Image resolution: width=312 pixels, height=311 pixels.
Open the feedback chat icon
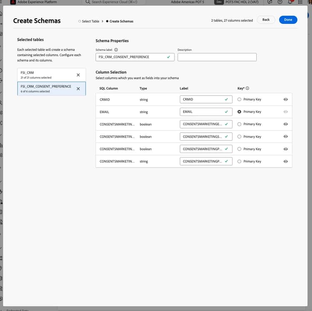270,2
